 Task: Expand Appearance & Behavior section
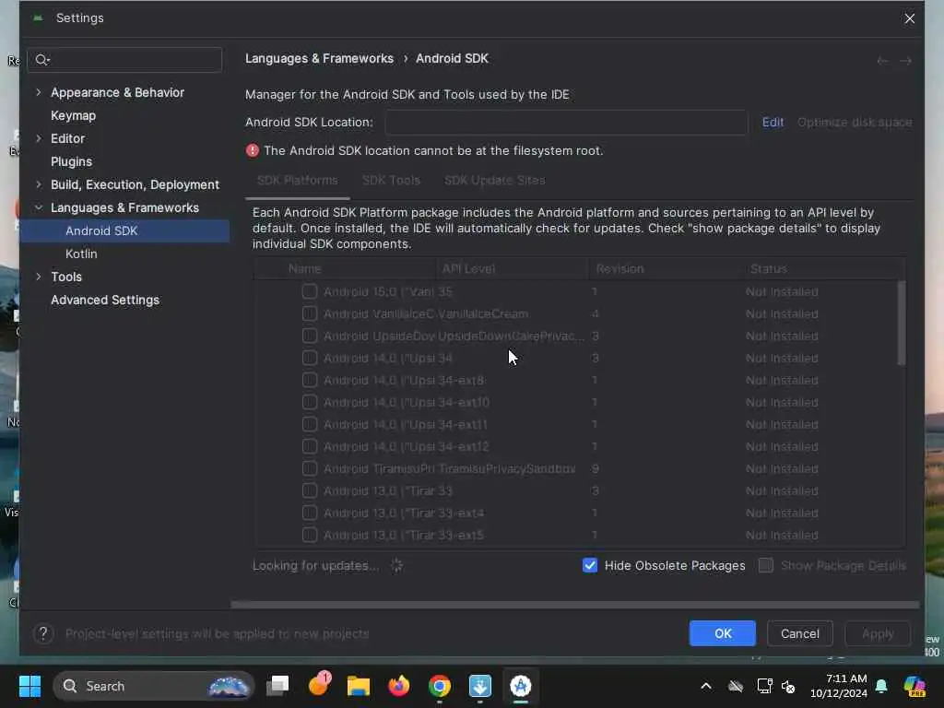coord(39,92)
